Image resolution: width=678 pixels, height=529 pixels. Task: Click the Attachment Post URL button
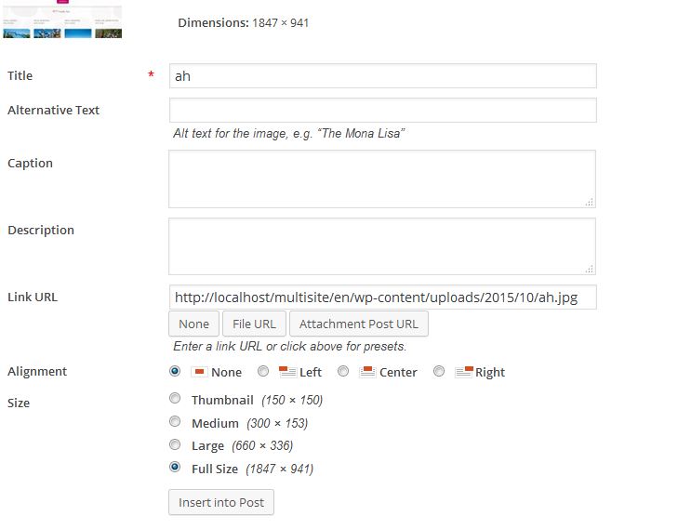359,324
